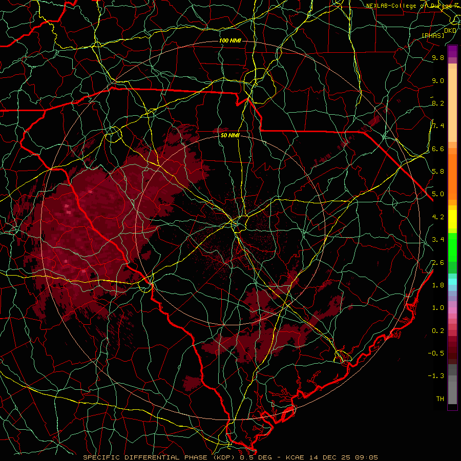Click the 1.0 scale label
Screen dimensions: 461x461
[438, 308]
